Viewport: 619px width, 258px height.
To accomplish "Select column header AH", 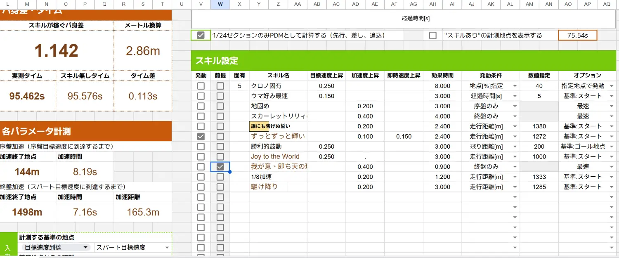I will [432, 4].
